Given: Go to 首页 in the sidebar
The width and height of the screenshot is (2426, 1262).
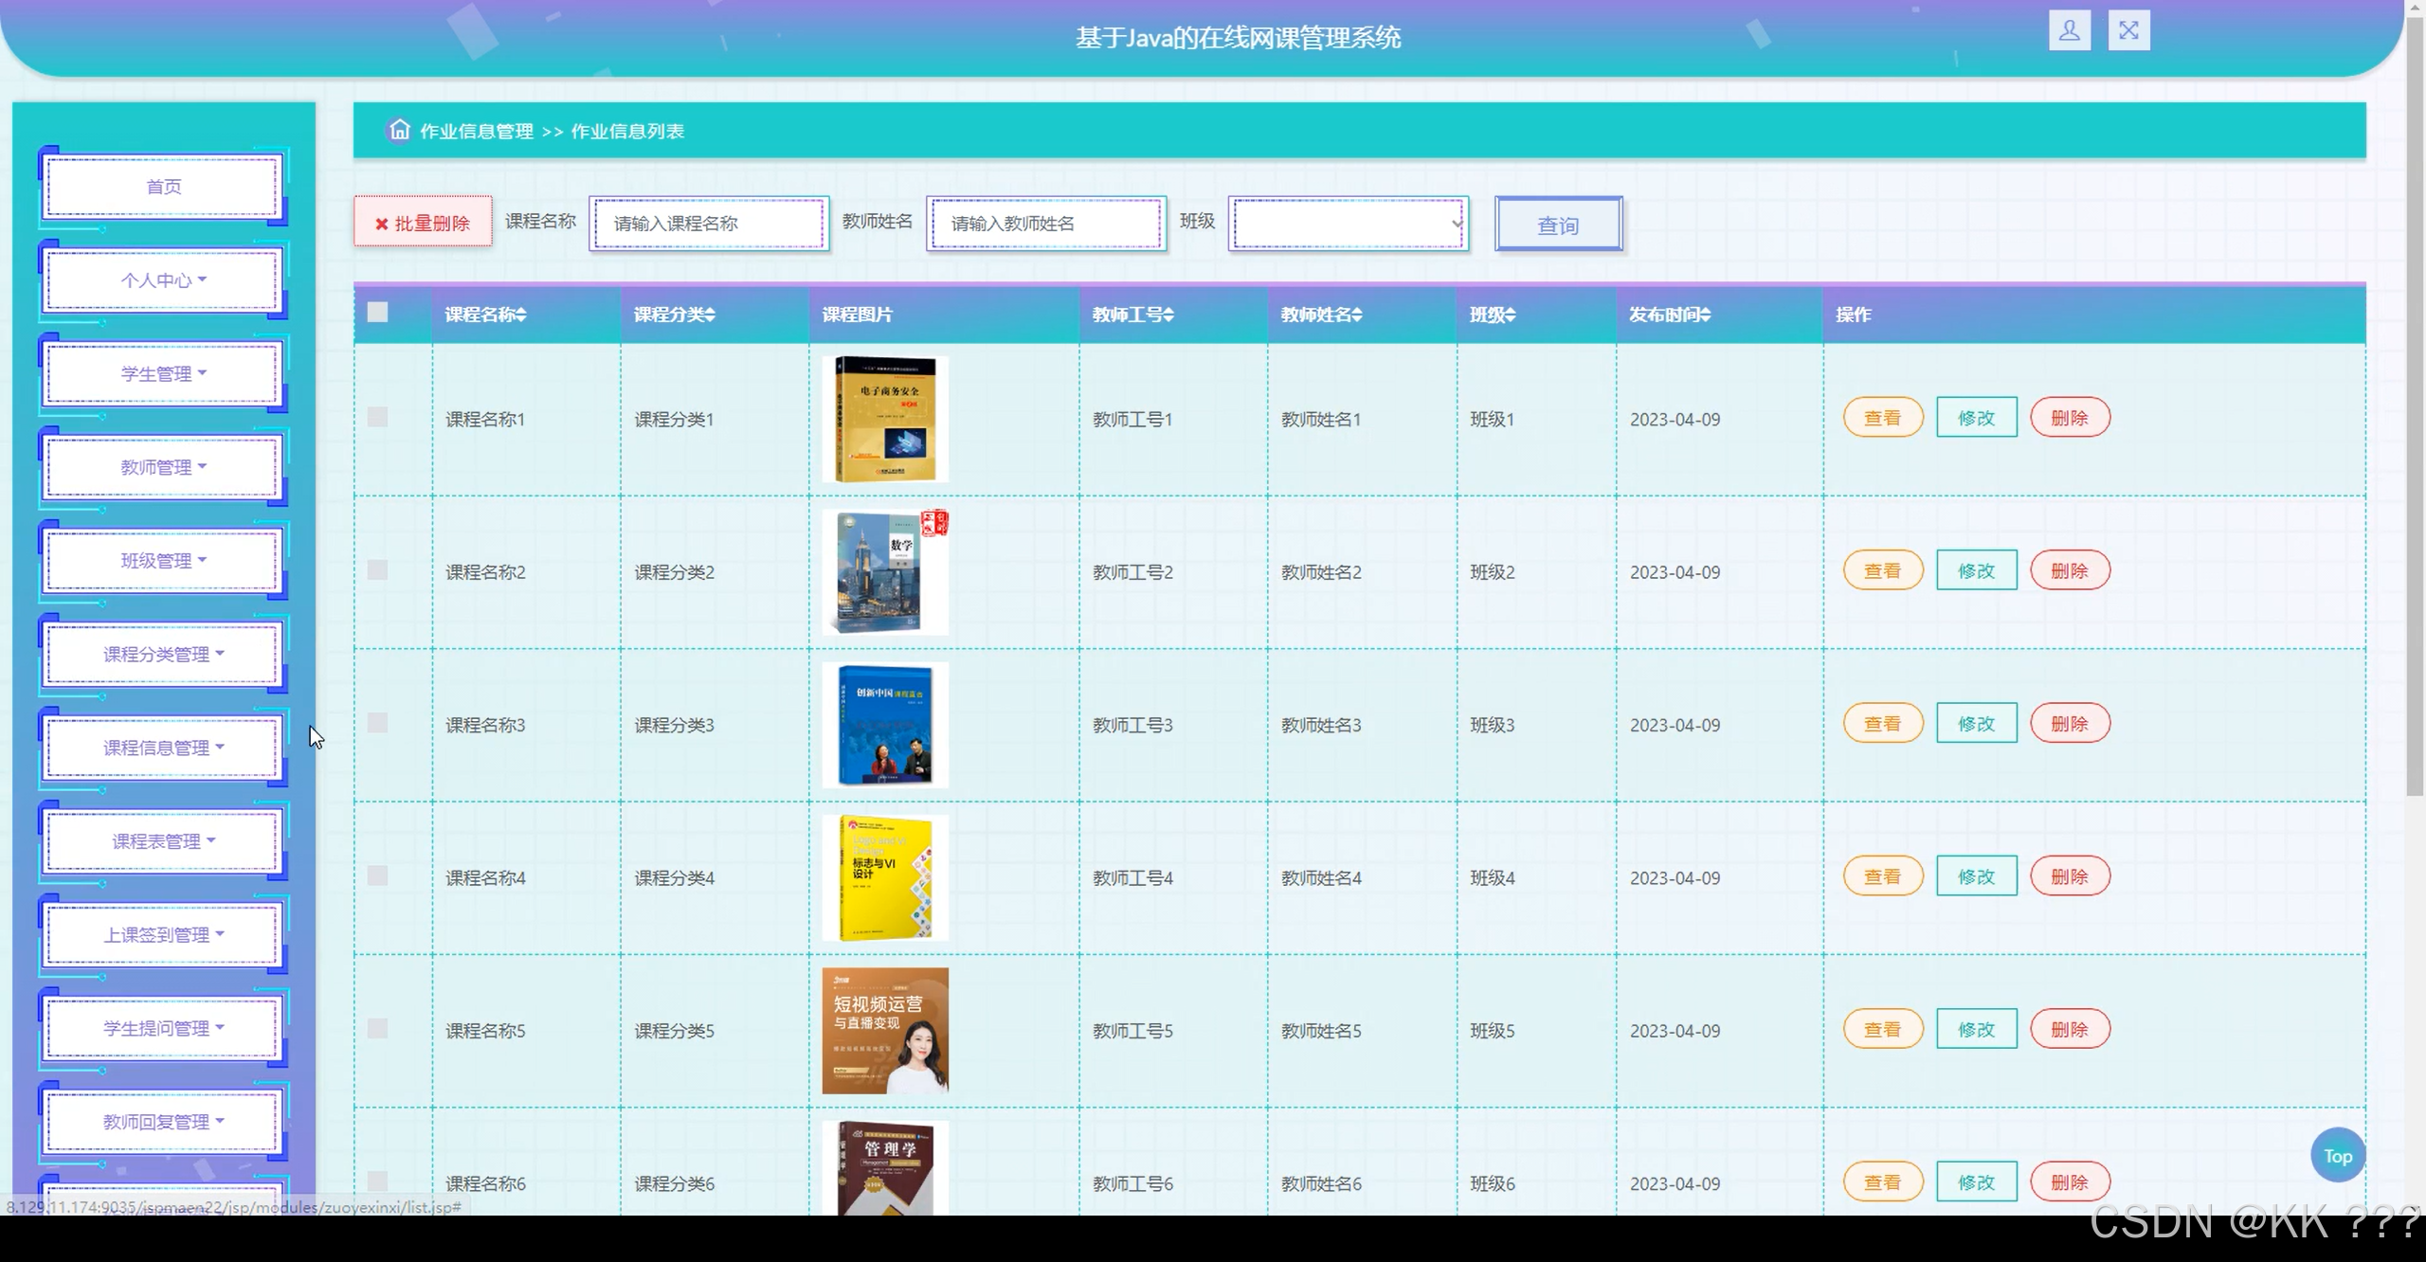Looking at the screenshot, I should point(163,187).
